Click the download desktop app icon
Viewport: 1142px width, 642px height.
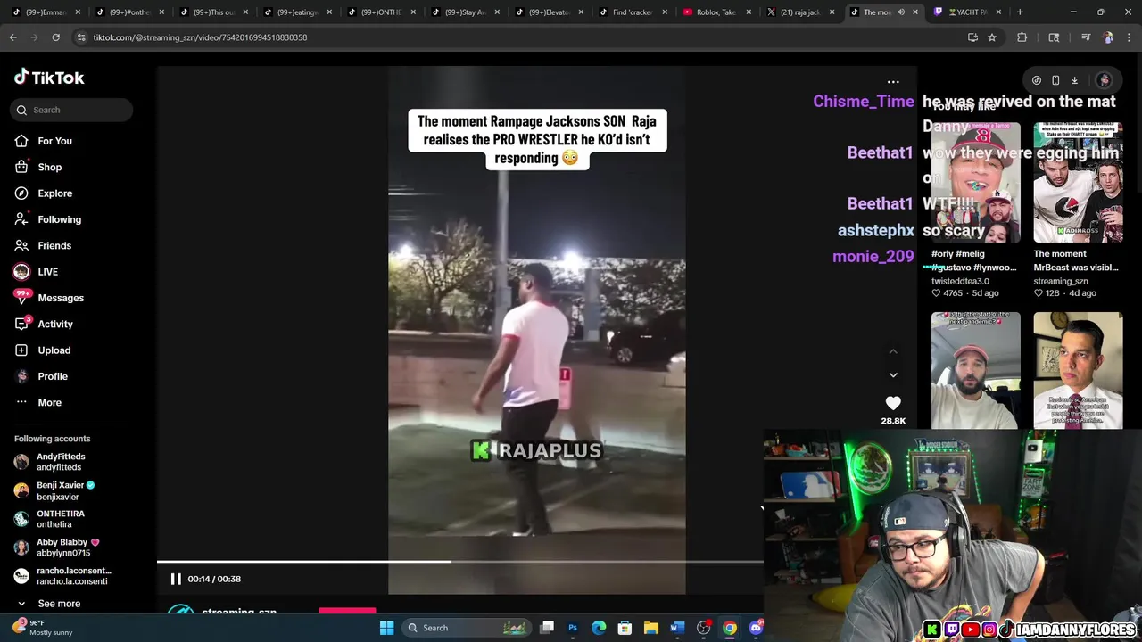coord(1075,80)
